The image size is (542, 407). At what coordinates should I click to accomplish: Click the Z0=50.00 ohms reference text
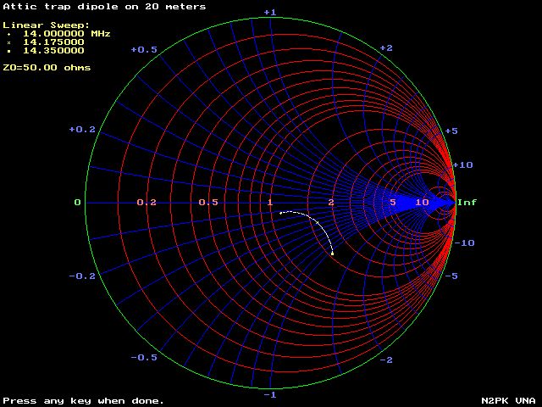point(47,67)
